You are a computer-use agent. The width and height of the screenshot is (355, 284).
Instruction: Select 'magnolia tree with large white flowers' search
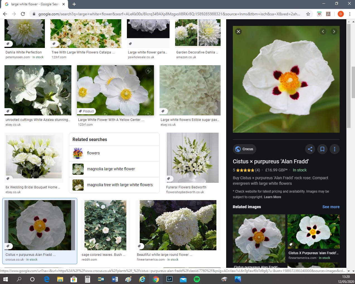click(120, 185)
